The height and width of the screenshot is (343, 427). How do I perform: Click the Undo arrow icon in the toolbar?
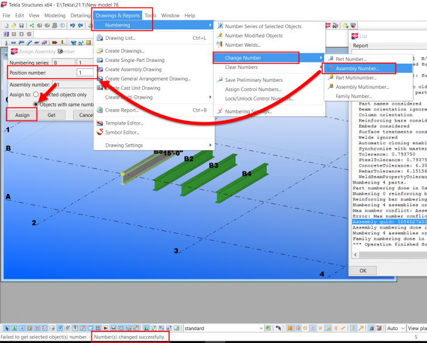click(x=73, y=26)
